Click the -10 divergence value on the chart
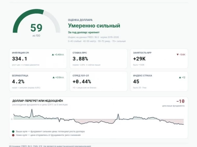Image resolution: width=197 pixels, height=147 pixels. point(180,101)
